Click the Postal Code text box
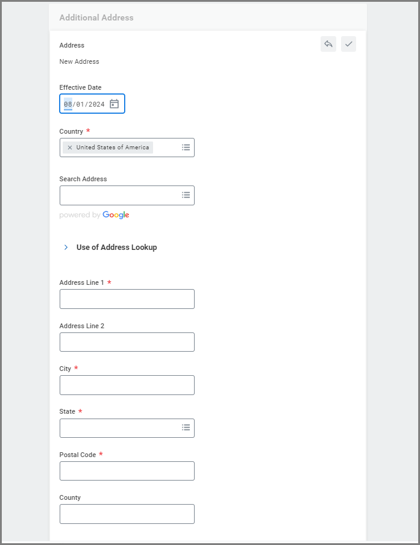The image size is (420, 545). point(127,471)
